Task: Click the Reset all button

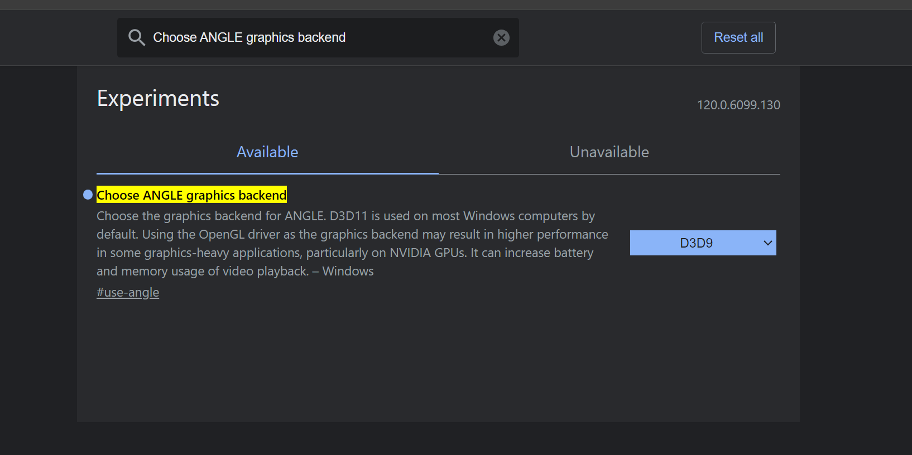Action: coord(738,37)
